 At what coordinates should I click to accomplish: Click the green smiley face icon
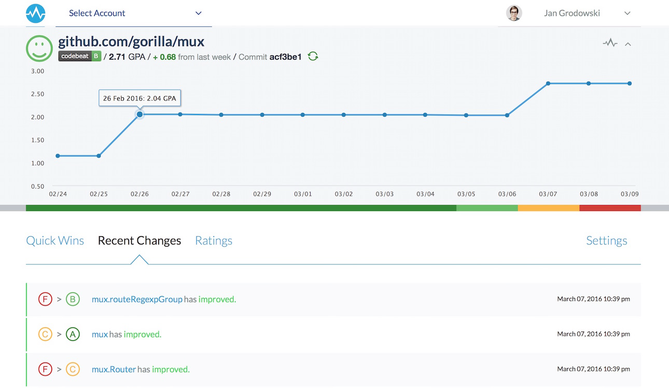pos(39,48)
